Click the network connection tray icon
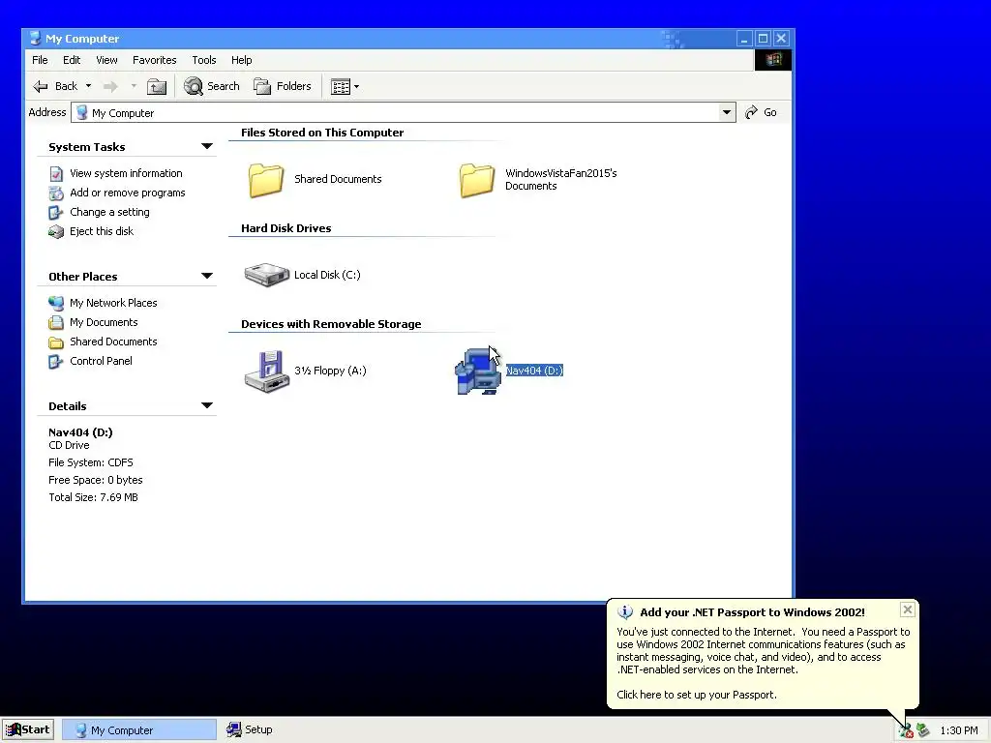 (x=906, y=730)
